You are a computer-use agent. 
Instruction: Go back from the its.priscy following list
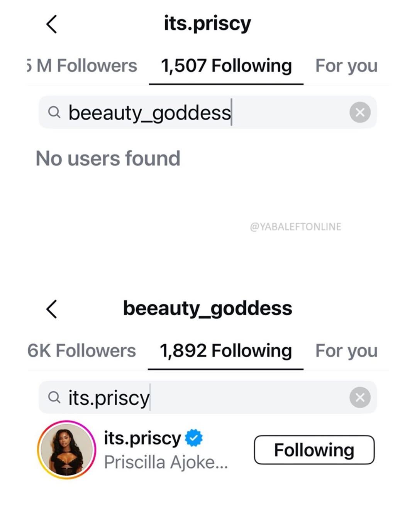point(52,24)
